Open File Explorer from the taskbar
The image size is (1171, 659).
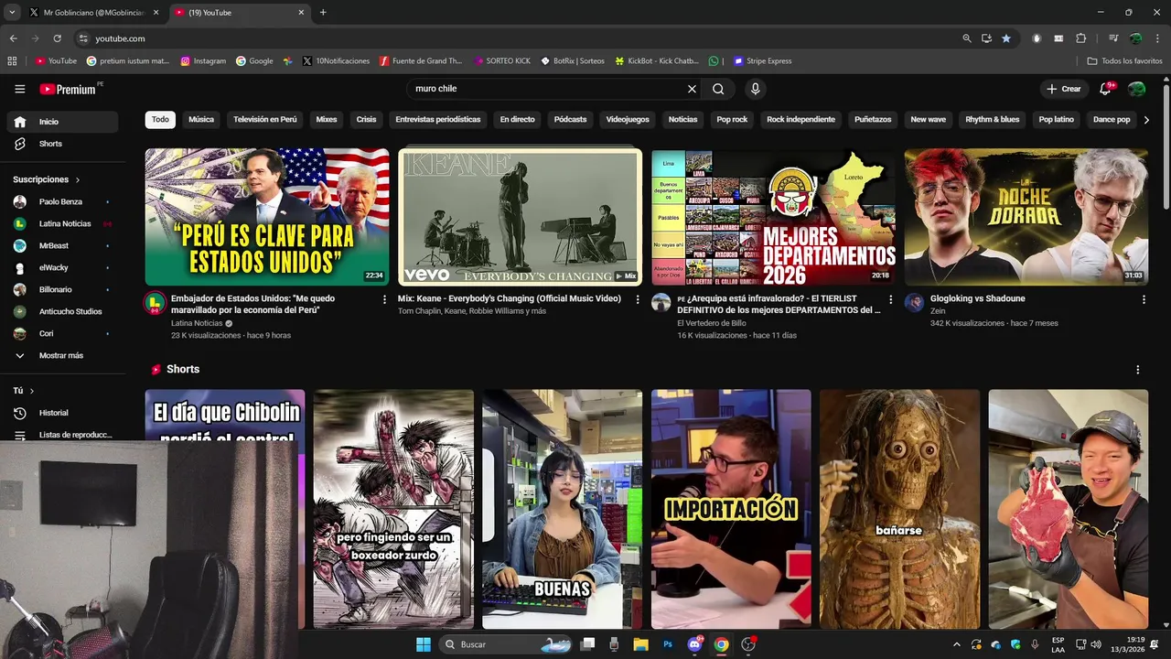click(x=639, y=644)
